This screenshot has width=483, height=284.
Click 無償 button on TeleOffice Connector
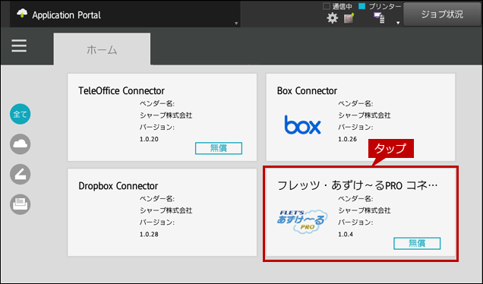tap(219, 148)
